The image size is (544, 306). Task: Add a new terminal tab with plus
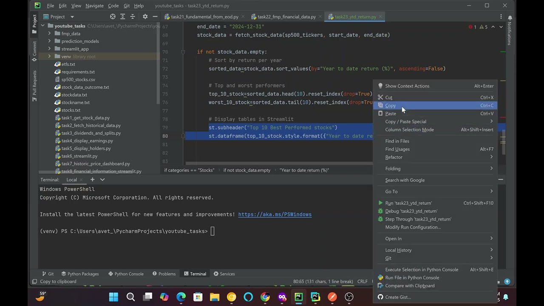point(92,180)
